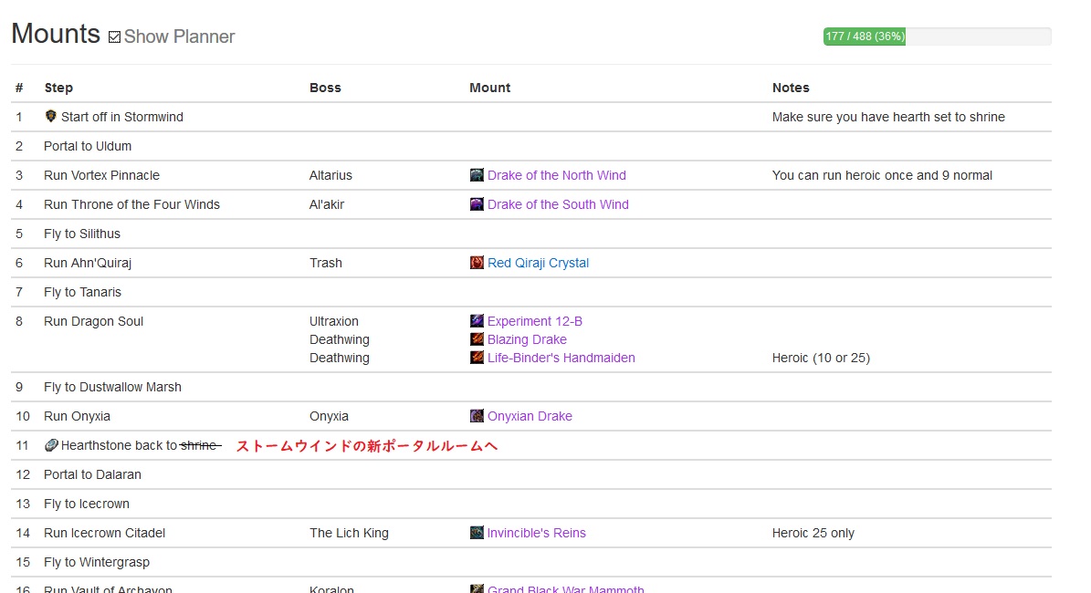Click the Mounts page heading

point(56,34)
